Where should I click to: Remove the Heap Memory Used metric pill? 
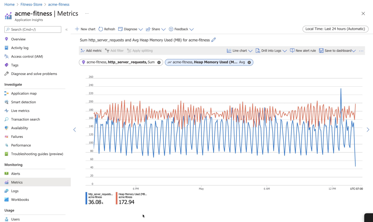pyautogui.click(x=249, y=62)
